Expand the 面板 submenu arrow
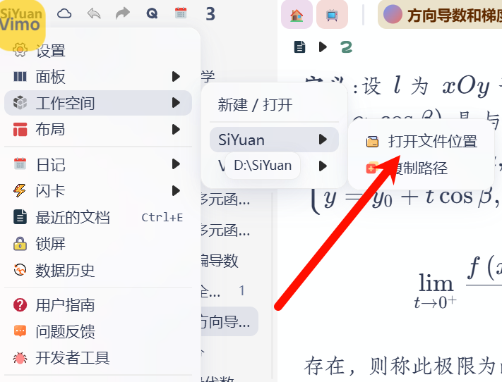Viewport: 502px width, 382px height. [176, 76]
